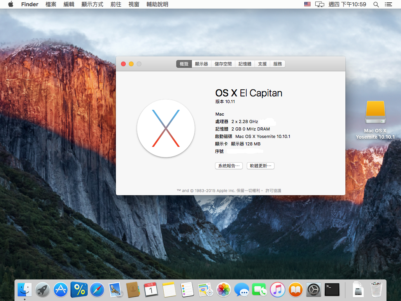Open the 輔助說明 menu
The image size is (401, 301).
pyautogui.click(x=157, y=4)
